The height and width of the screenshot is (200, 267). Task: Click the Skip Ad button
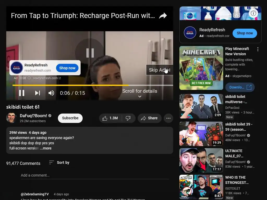[160, 70]
